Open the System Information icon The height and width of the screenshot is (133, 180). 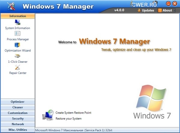pyautogui.click(x=17, y=22)
